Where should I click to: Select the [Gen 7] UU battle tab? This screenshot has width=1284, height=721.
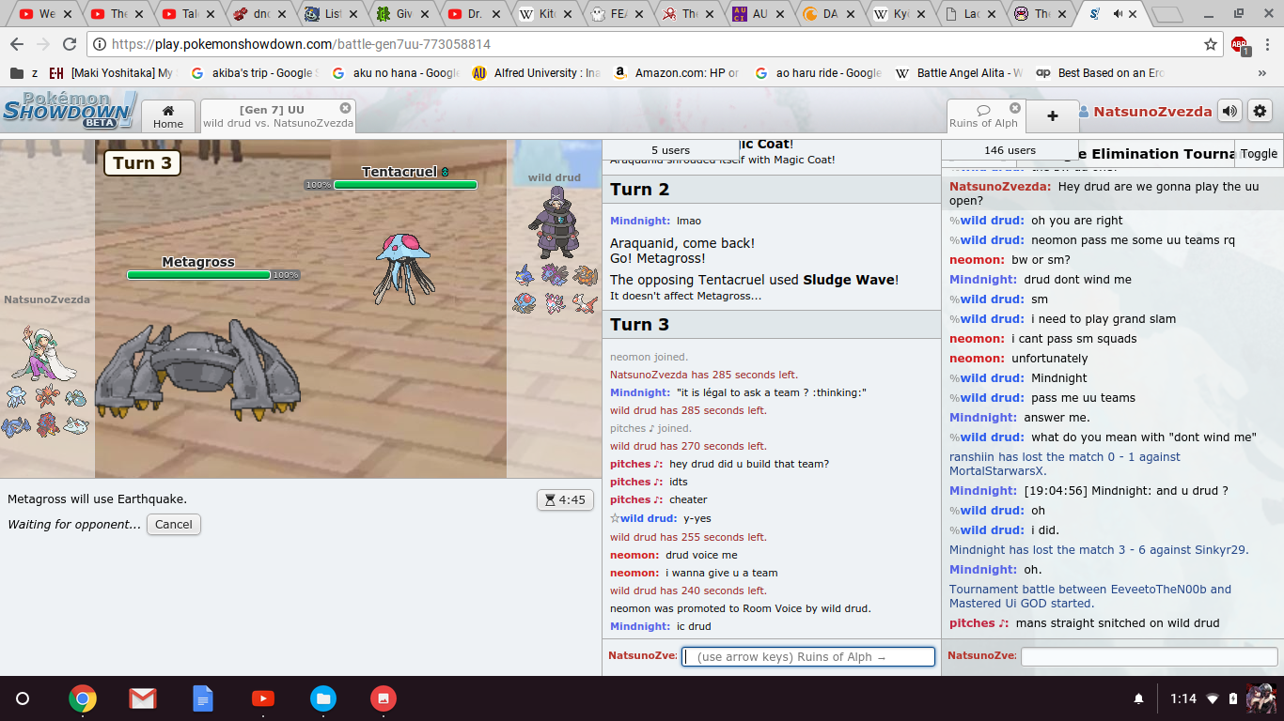pos(278,116)
